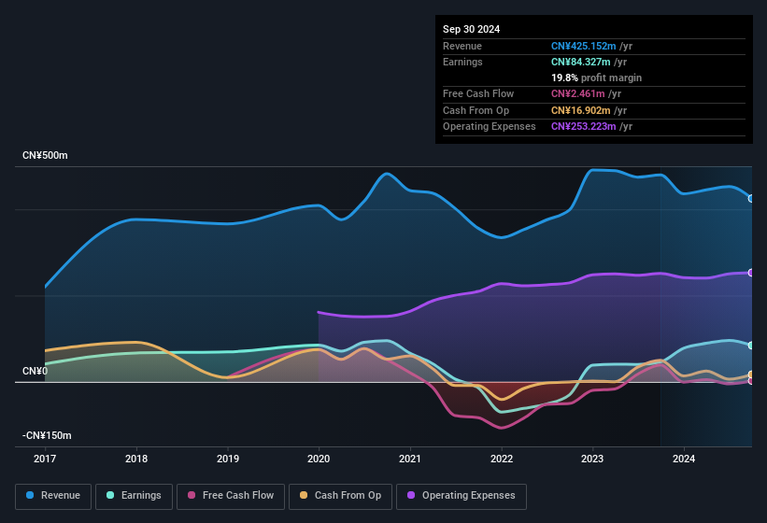The width and height of the screenshot is (767, 523).
Task: Click the Operating Expenses label in tooltip
Action: click(490, 127)
